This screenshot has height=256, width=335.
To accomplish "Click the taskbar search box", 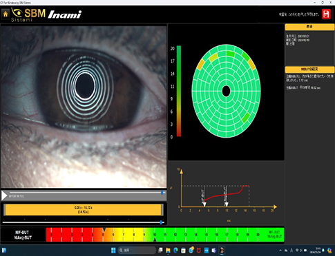I will (x=137, y=250).
